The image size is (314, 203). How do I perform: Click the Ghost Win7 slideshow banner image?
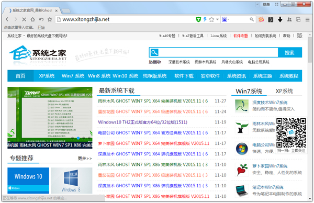[50, 118]
